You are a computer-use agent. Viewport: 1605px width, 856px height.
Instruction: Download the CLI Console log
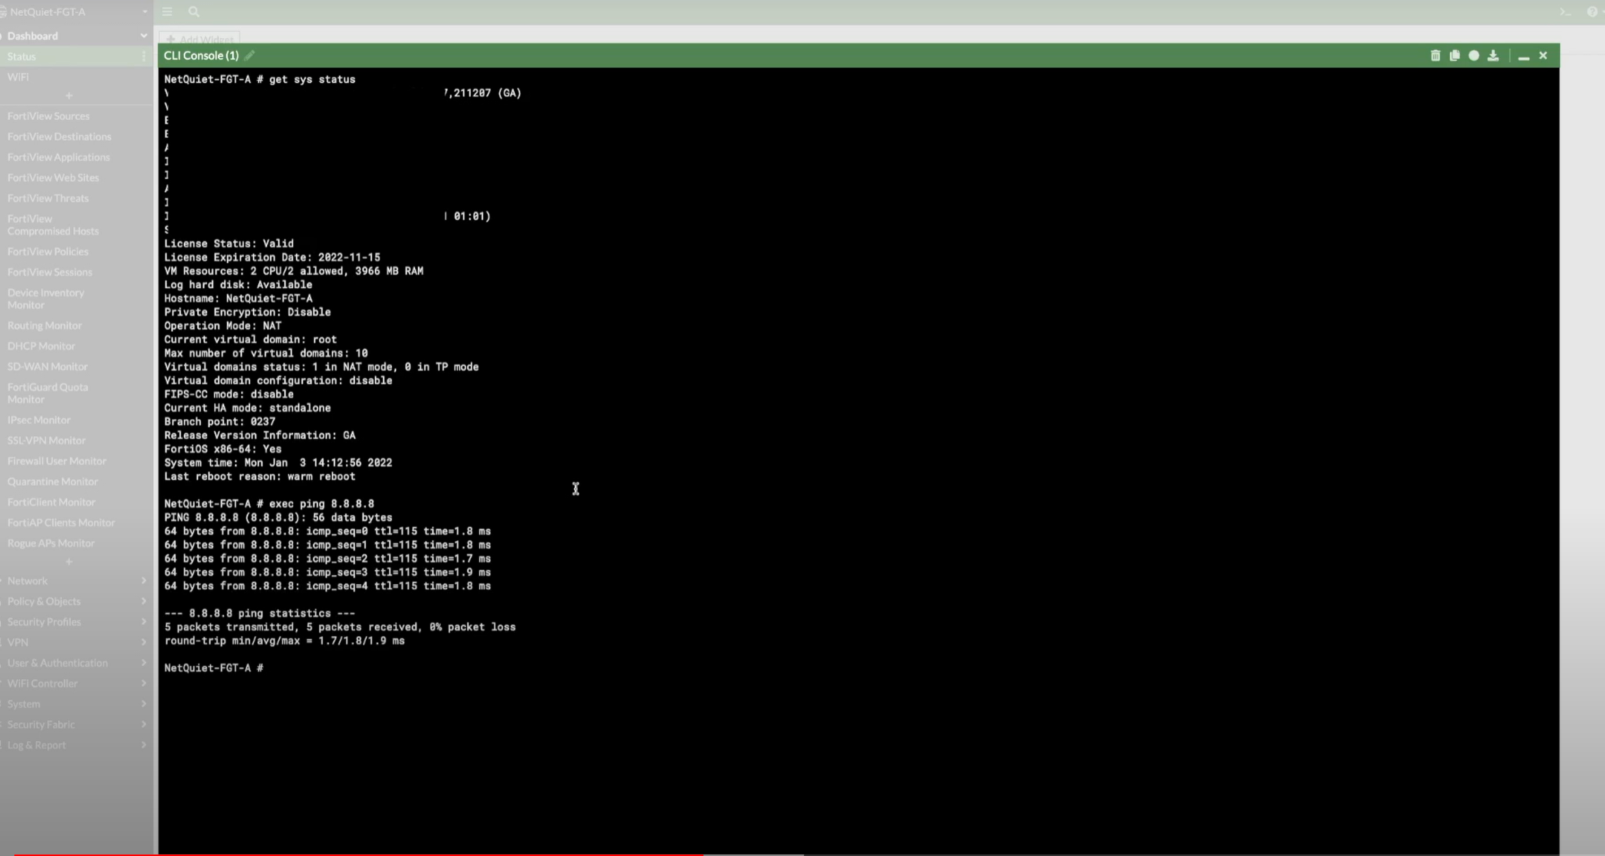tap(1493, 56)
